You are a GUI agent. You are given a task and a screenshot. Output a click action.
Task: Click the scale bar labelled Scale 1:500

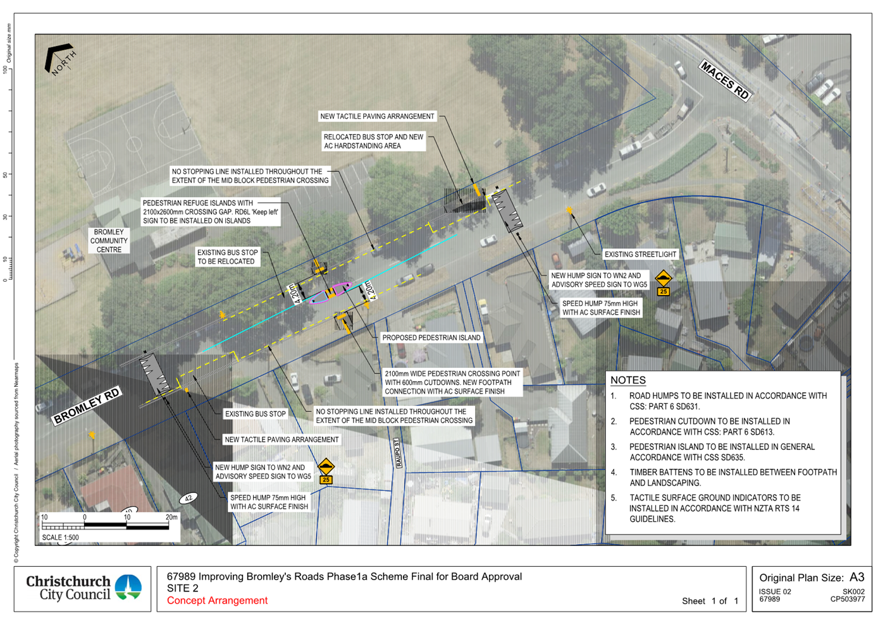108,526
